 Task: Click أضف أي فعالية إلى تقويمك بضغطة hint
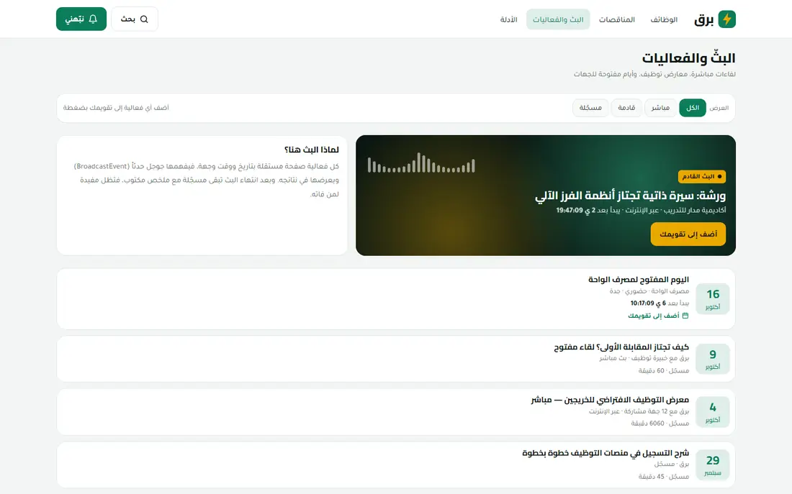116,108
